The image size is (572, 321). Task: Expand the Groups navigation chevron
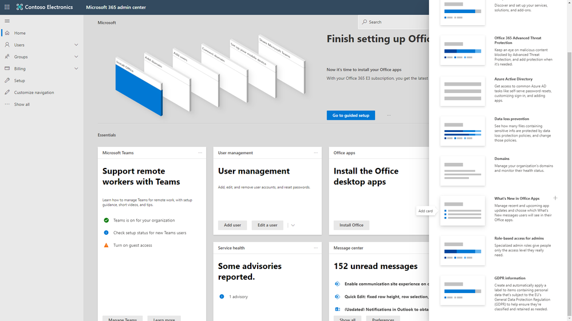pos(76,57)
